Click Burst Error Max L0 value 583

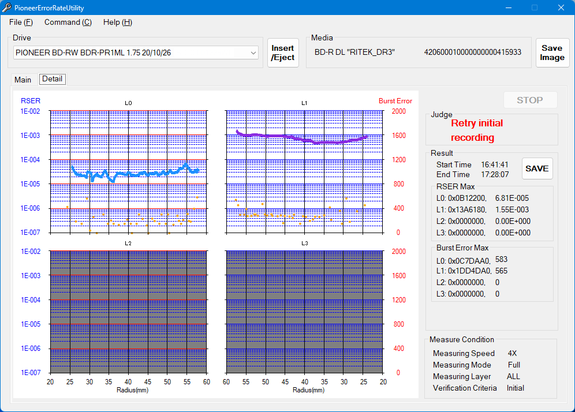(x=501, y=260)
